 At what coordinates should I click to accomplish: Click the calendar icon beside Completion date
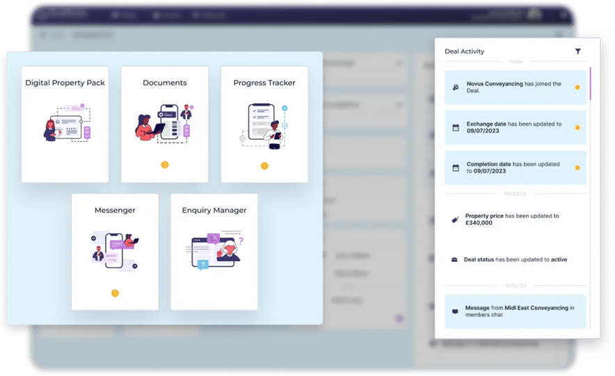(x=456, y=167)
